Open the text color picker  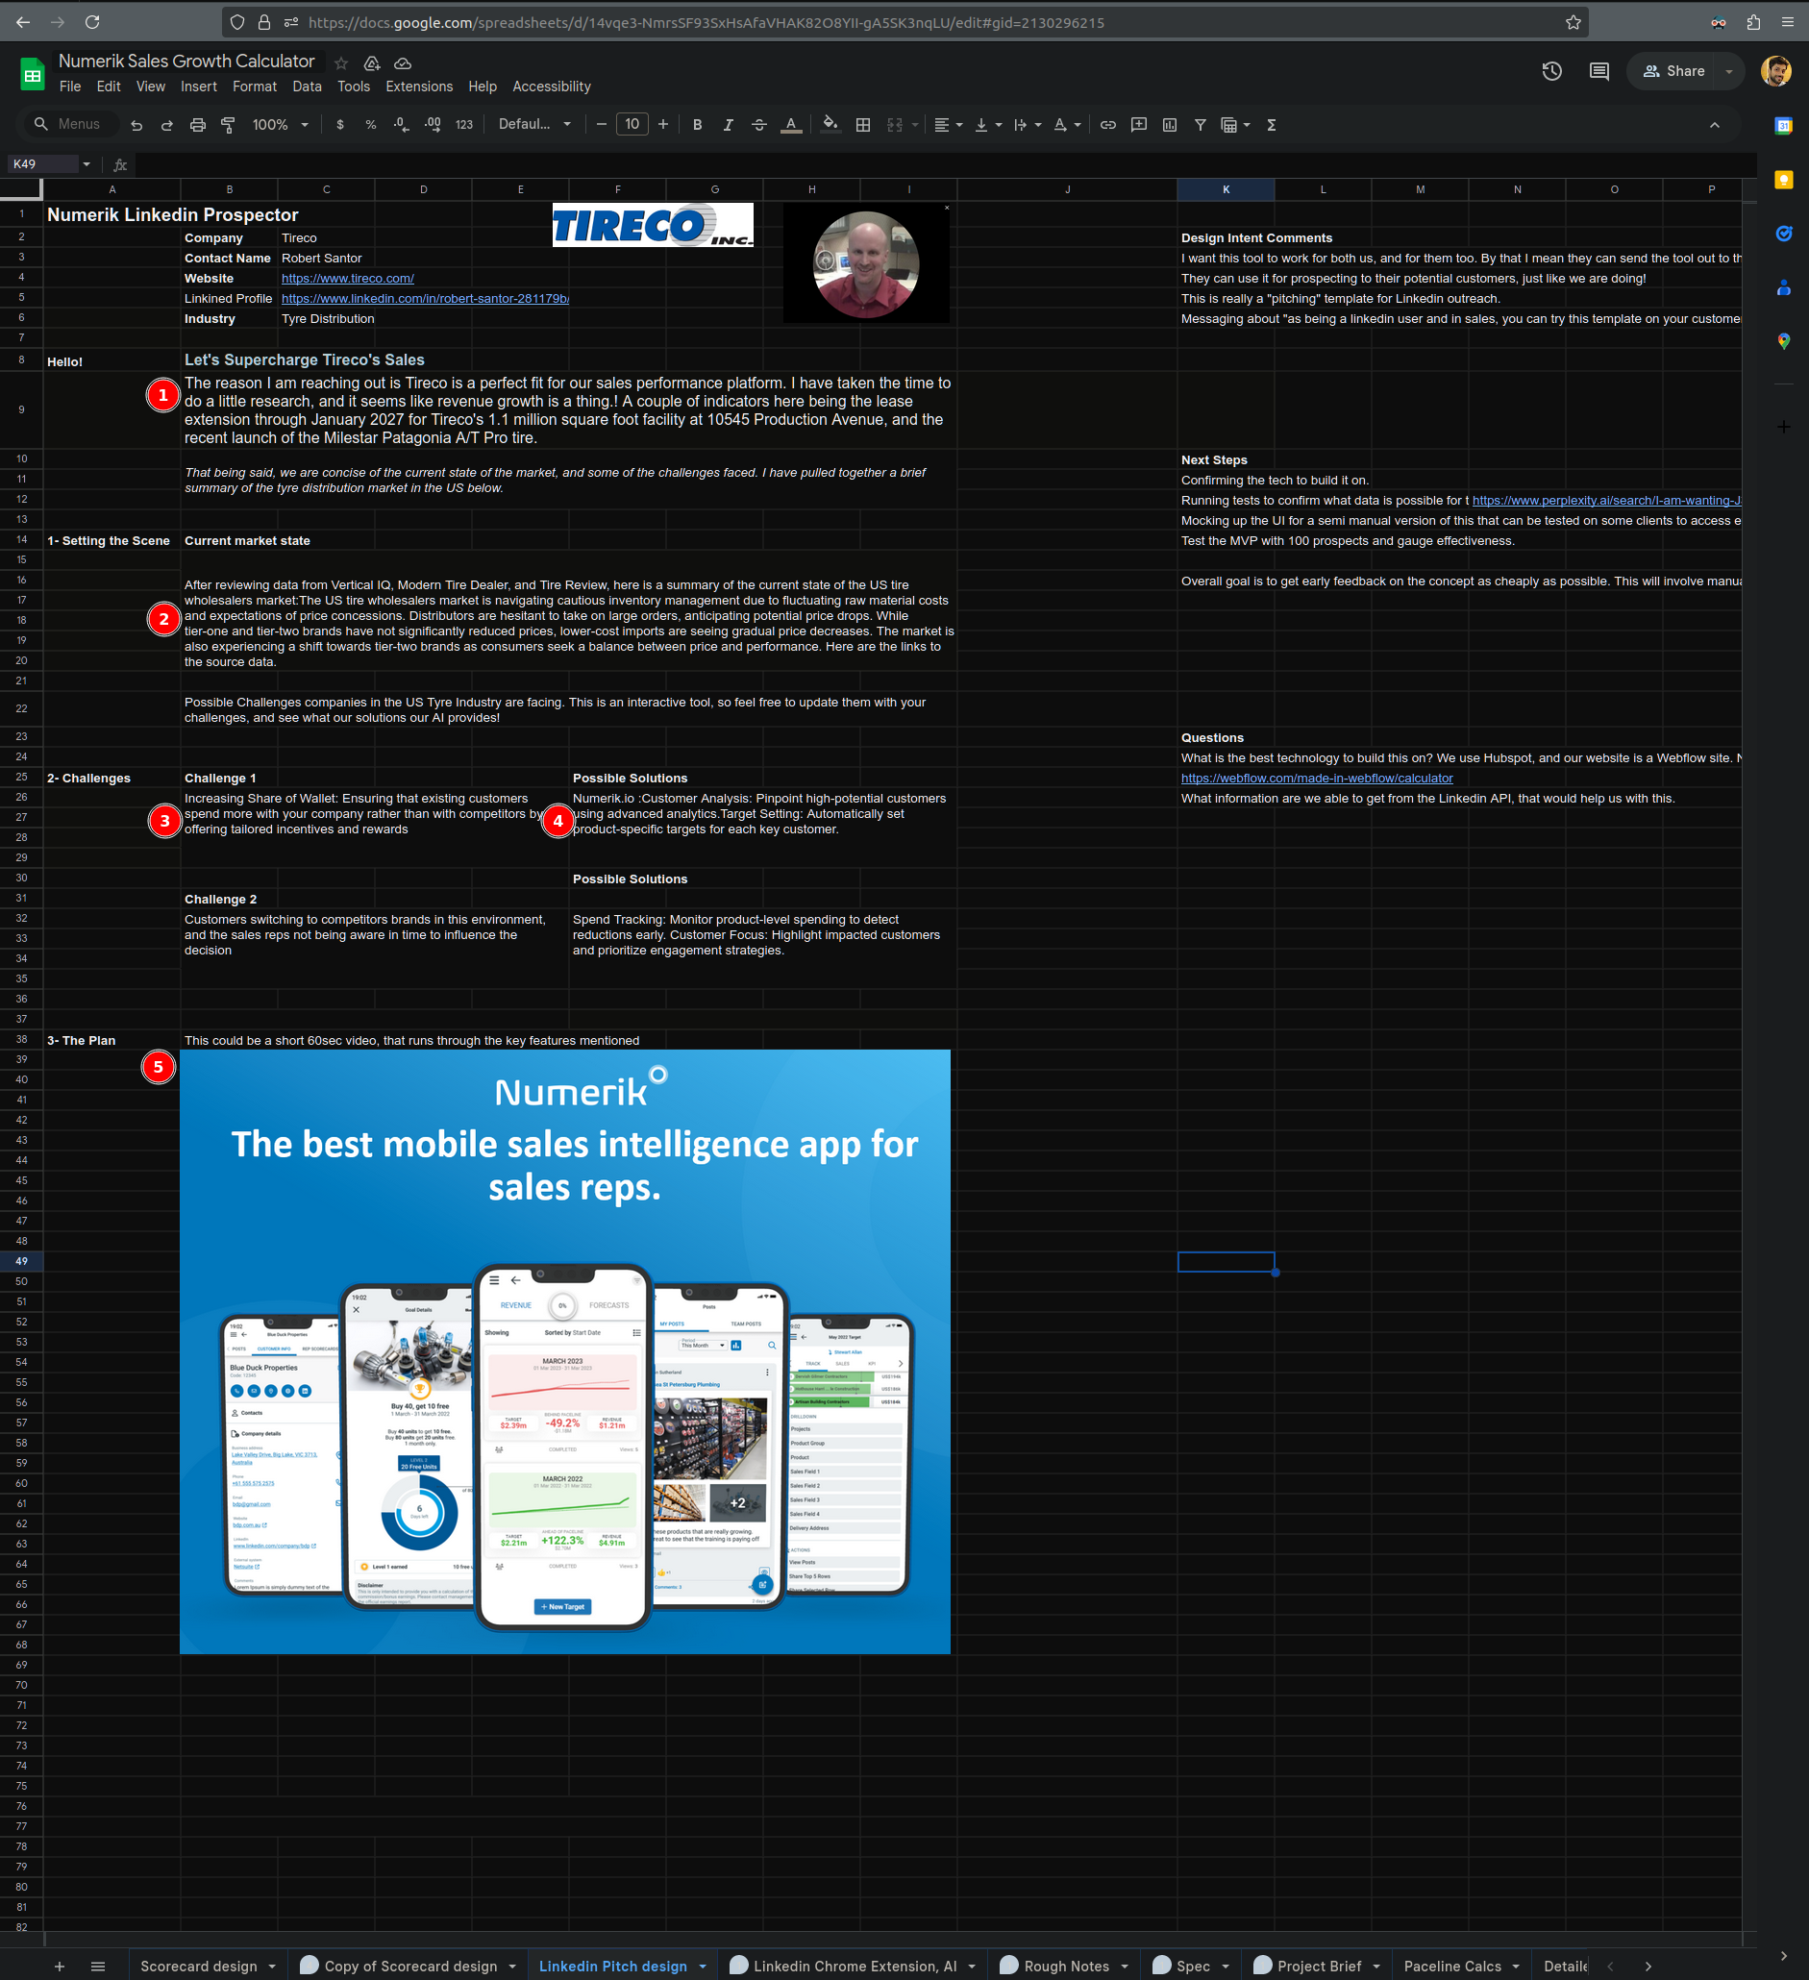pyautogui.click(x=790, y=125)
